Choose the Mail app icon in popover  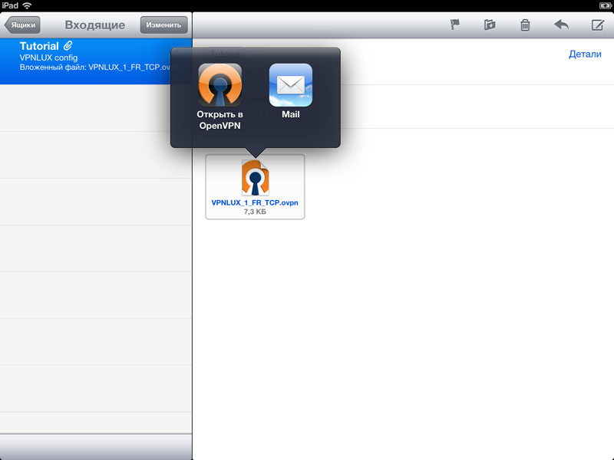coord(291,85)
